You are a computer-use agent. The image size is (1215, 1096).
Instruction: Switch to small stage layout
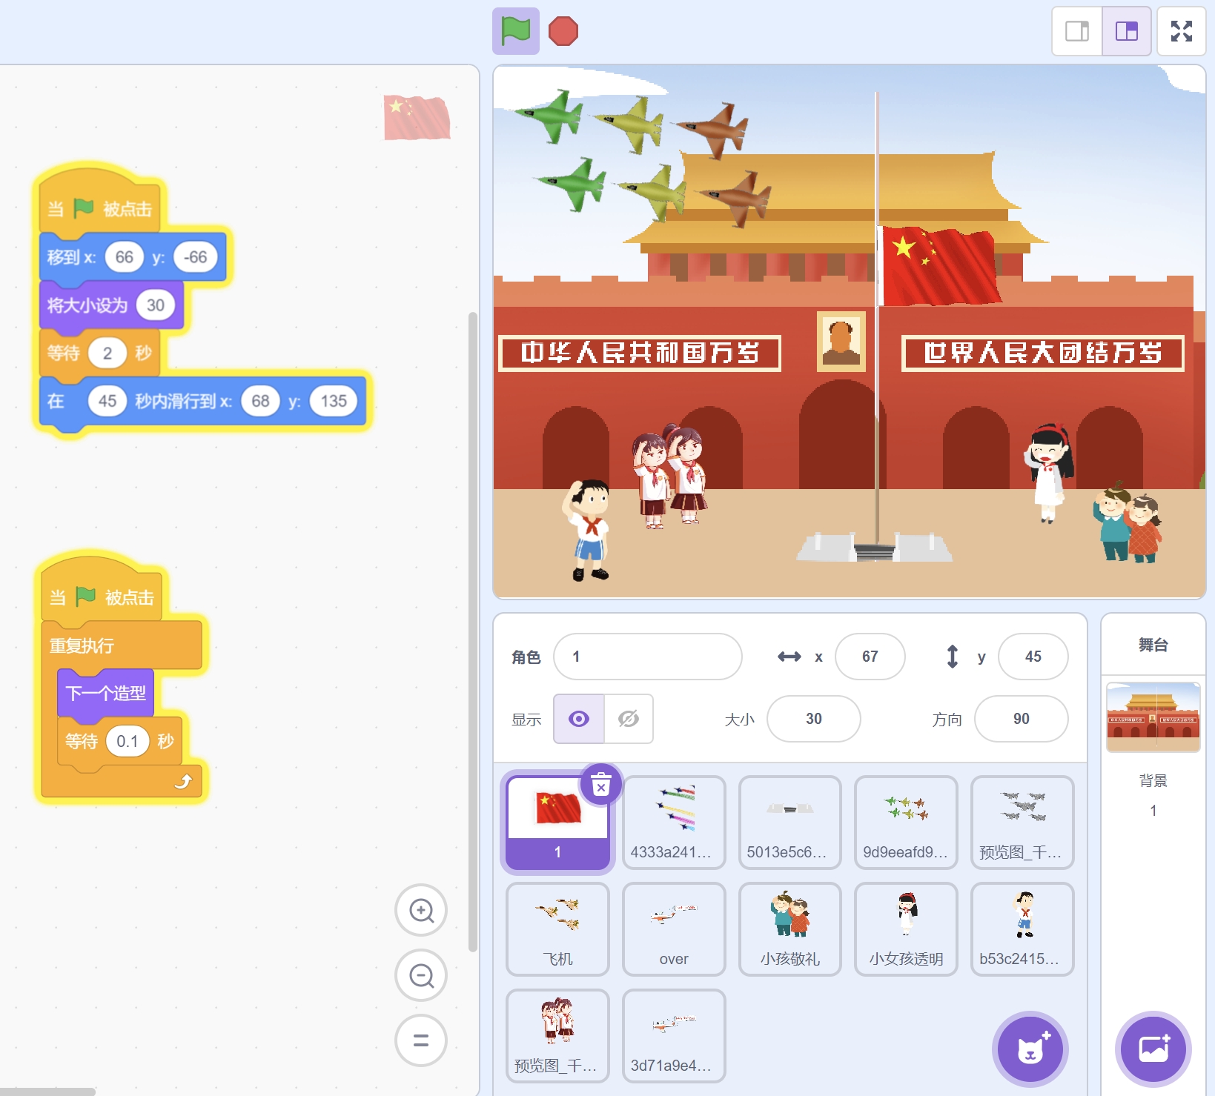click(1076, 31)
